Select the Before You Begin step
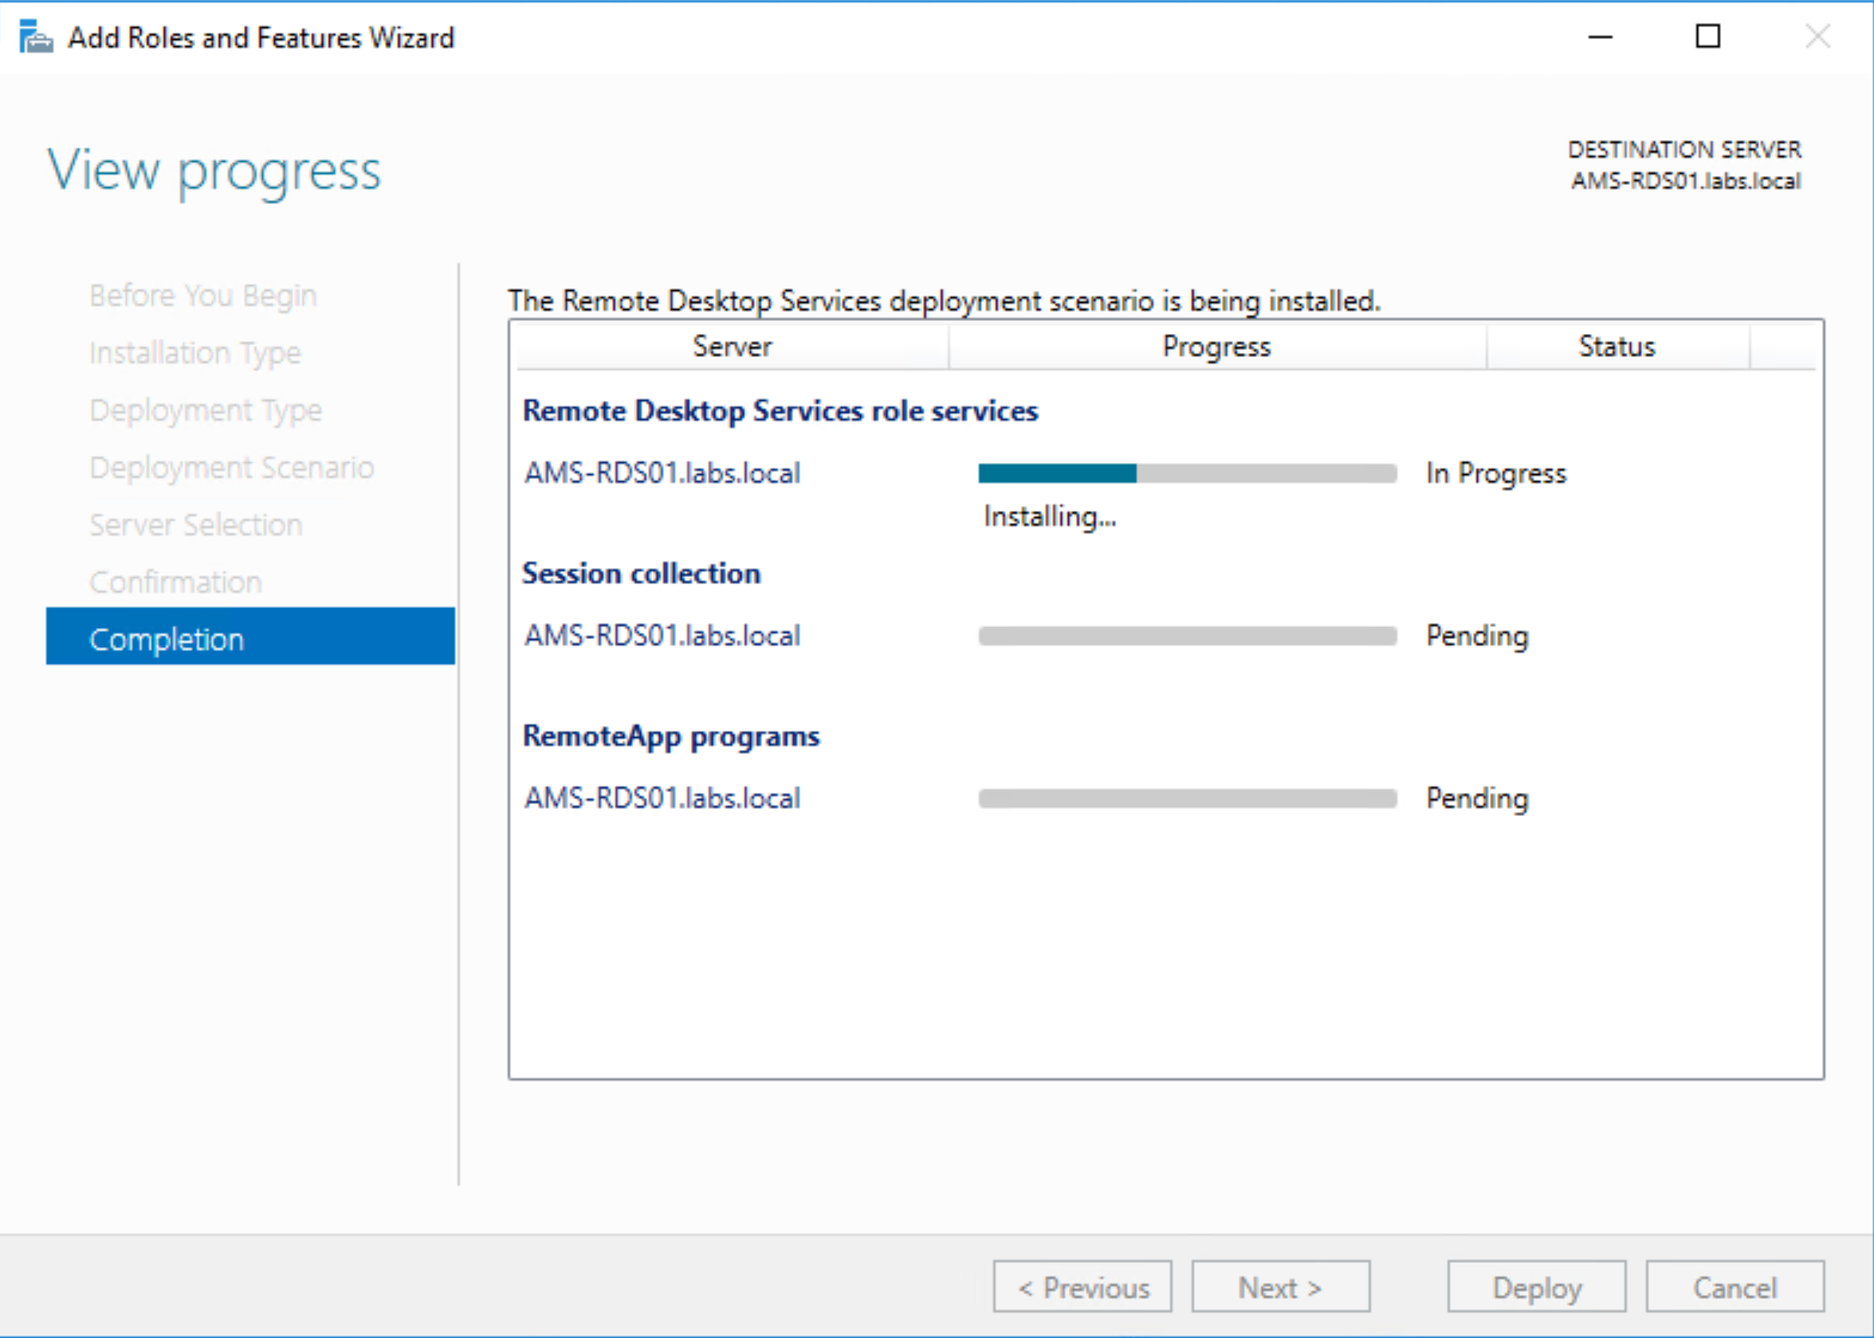Screen dimensions: 1874x1338 pyautogui.click(x=202, y=295)
